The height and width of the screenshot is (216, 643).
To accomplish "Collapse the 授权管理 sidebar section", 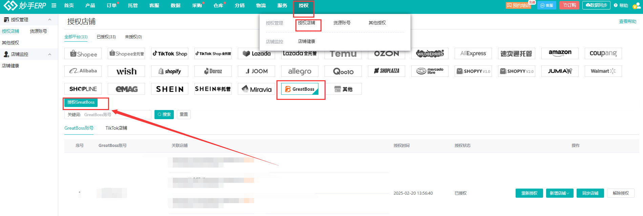I will point(50,20).
